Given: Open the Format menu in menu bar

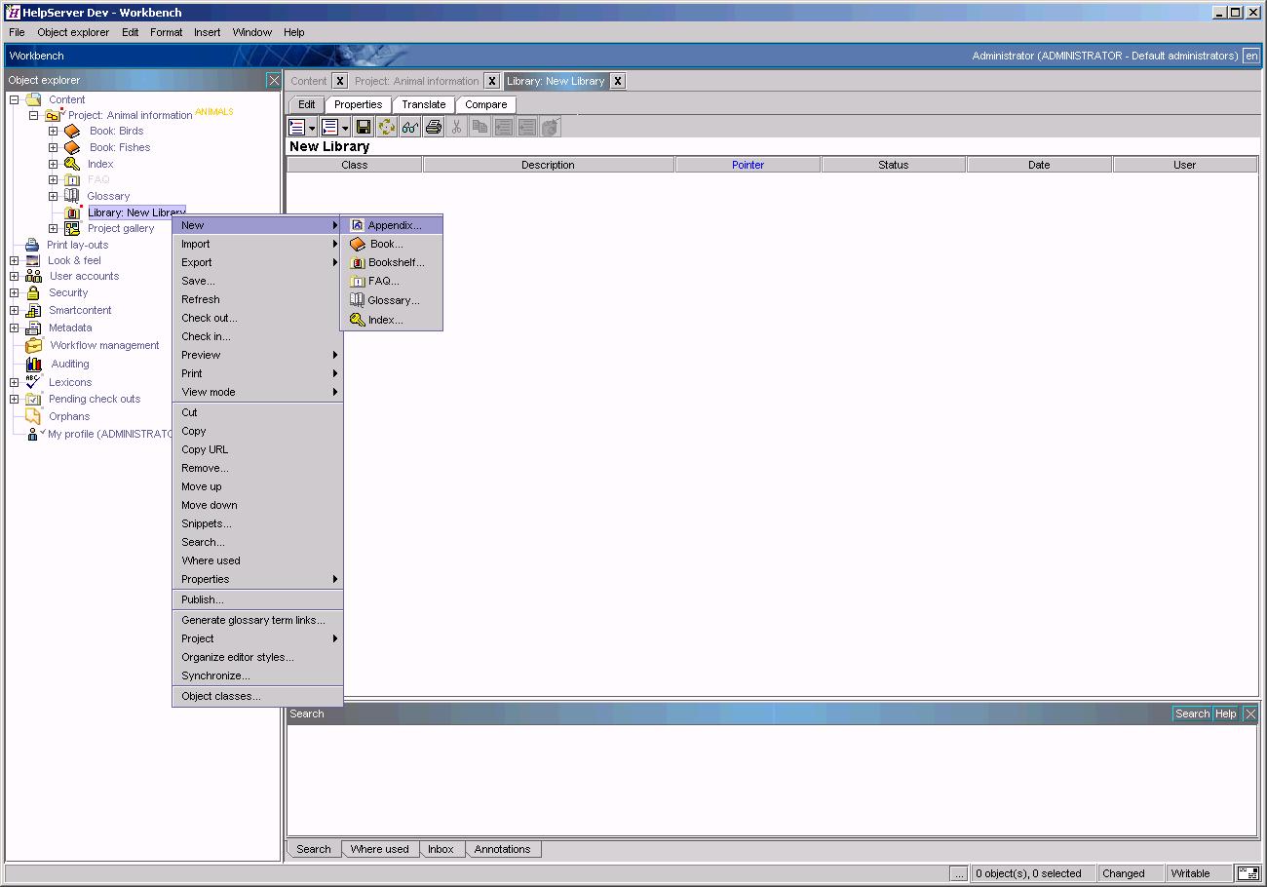Looking at the screenshot, I should [166, 32].
